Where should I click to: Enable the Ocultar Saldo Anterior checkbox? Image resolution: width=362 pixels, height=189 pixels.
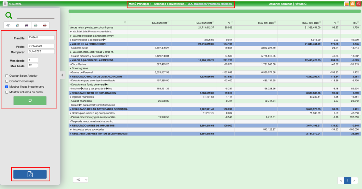click(7, 76)
